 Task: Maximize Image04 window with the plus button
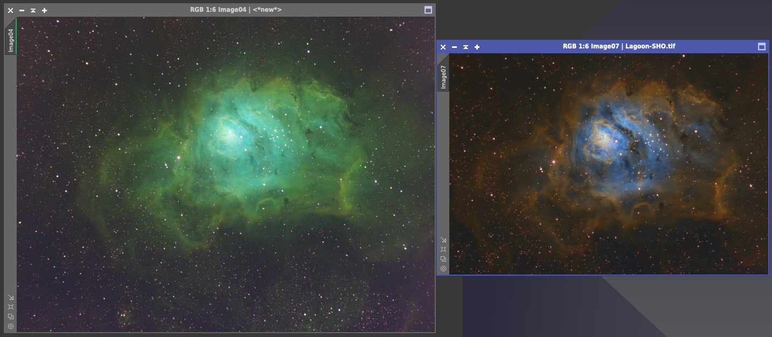44,10
